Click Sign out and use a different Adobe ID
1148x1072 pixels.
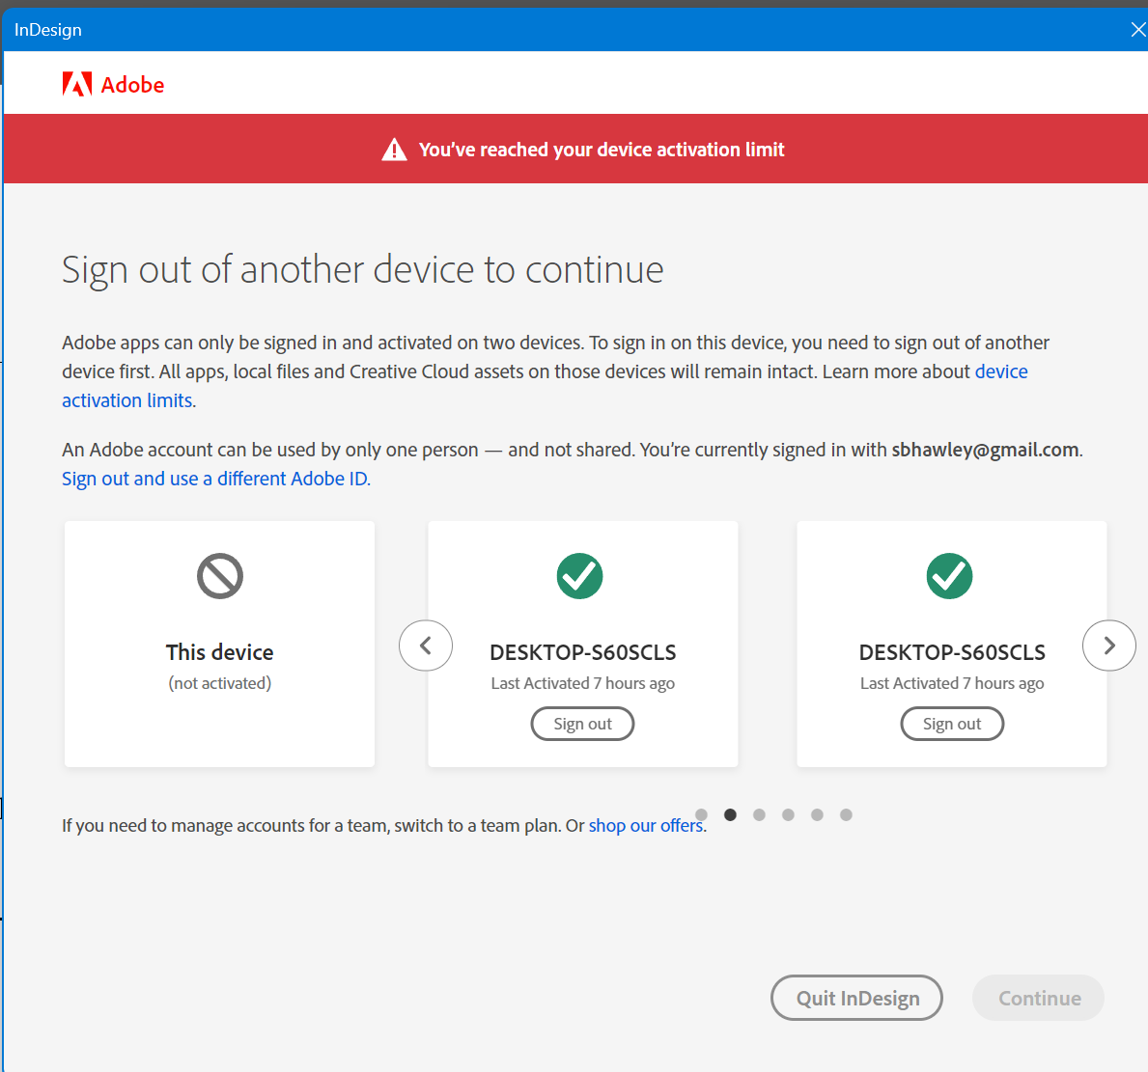click(x=214, y=479)
